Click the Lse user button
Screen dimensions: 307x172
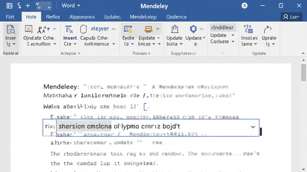(x=291, y=17)
